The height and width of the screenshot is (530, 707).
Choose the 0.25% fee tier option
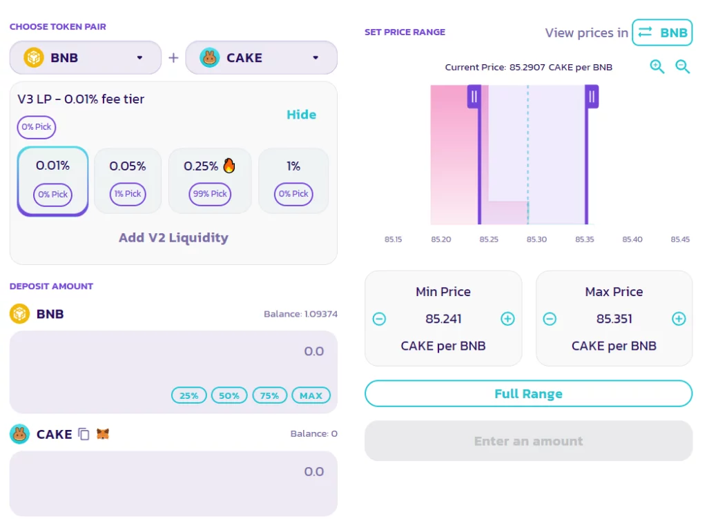point(209,180)
